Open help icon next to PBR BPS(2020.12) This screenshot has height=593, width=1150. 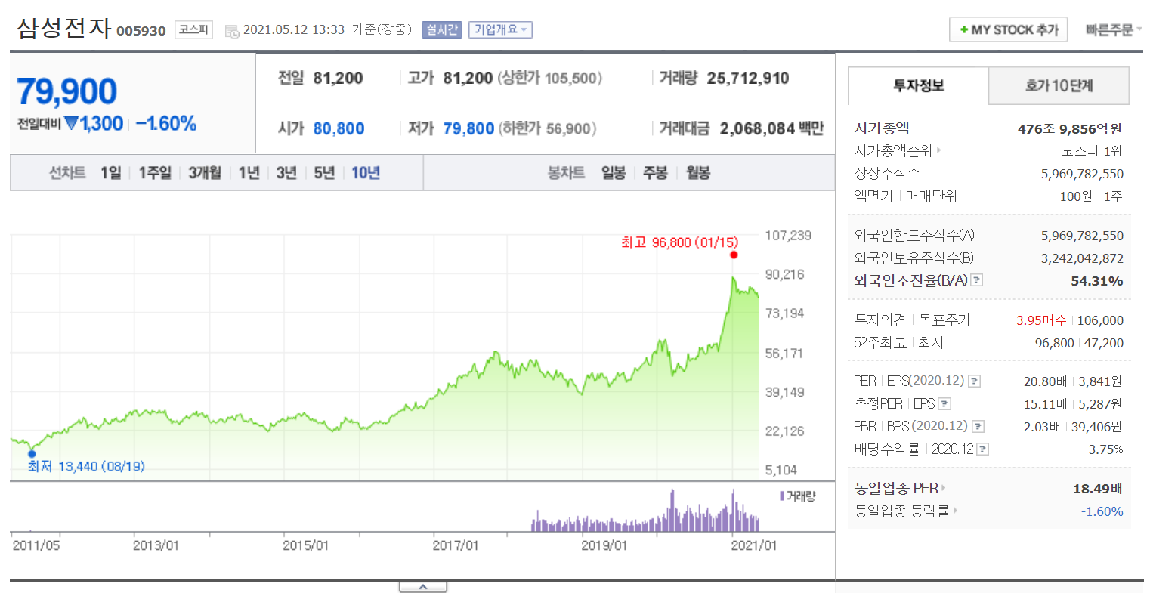pyautogui.click(x=978, y=426)
